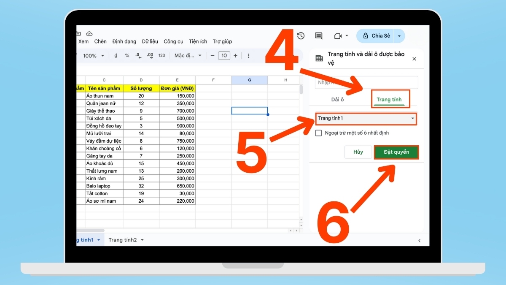This screenshot has width=506, height=285.
Task: Open the Dữ liệu menu
Action: point(150,41)
